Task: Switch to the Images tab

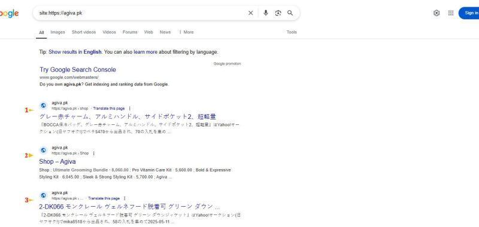Action: click(57, 32)
